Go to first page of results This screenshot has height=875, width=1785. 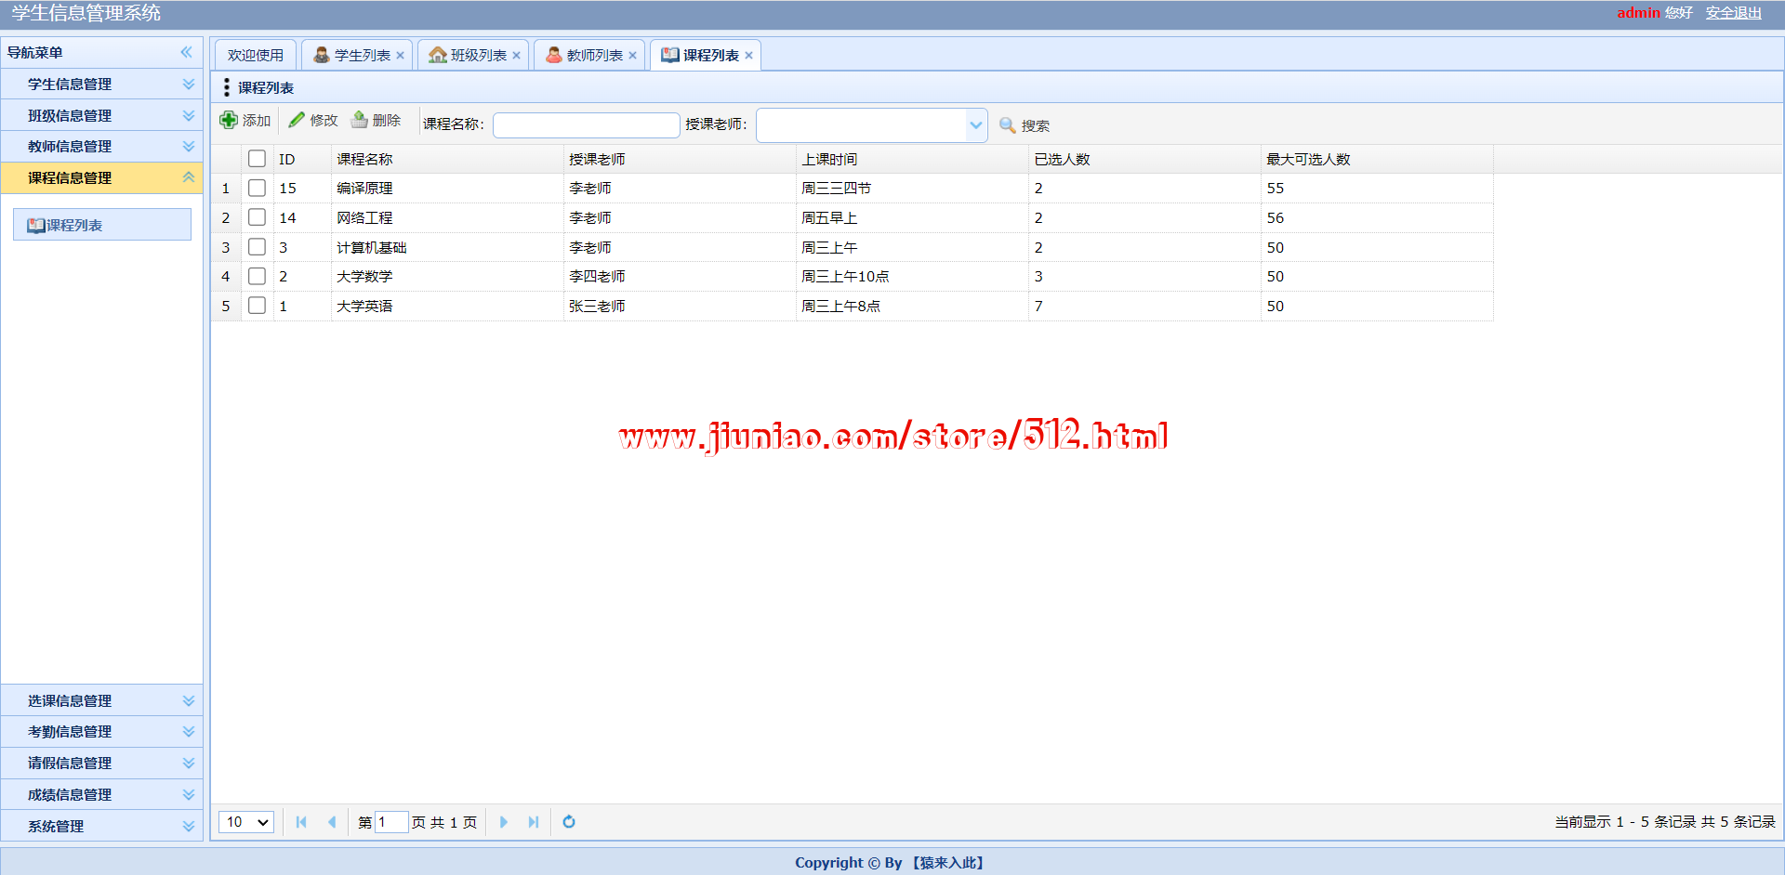point(301,822)
